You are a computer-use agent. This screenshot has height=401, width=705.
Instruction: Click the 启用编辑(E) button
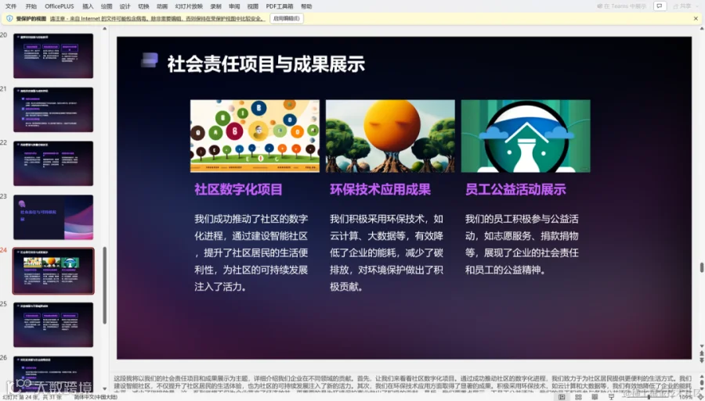pyautogui.click(x=287, y=19)
